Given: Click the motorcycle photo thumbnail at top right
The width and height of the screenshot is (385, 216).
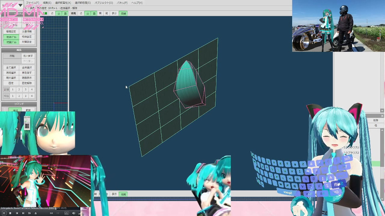Looking at the screenshot, I should pyautogui.click(x=338, y=26).
